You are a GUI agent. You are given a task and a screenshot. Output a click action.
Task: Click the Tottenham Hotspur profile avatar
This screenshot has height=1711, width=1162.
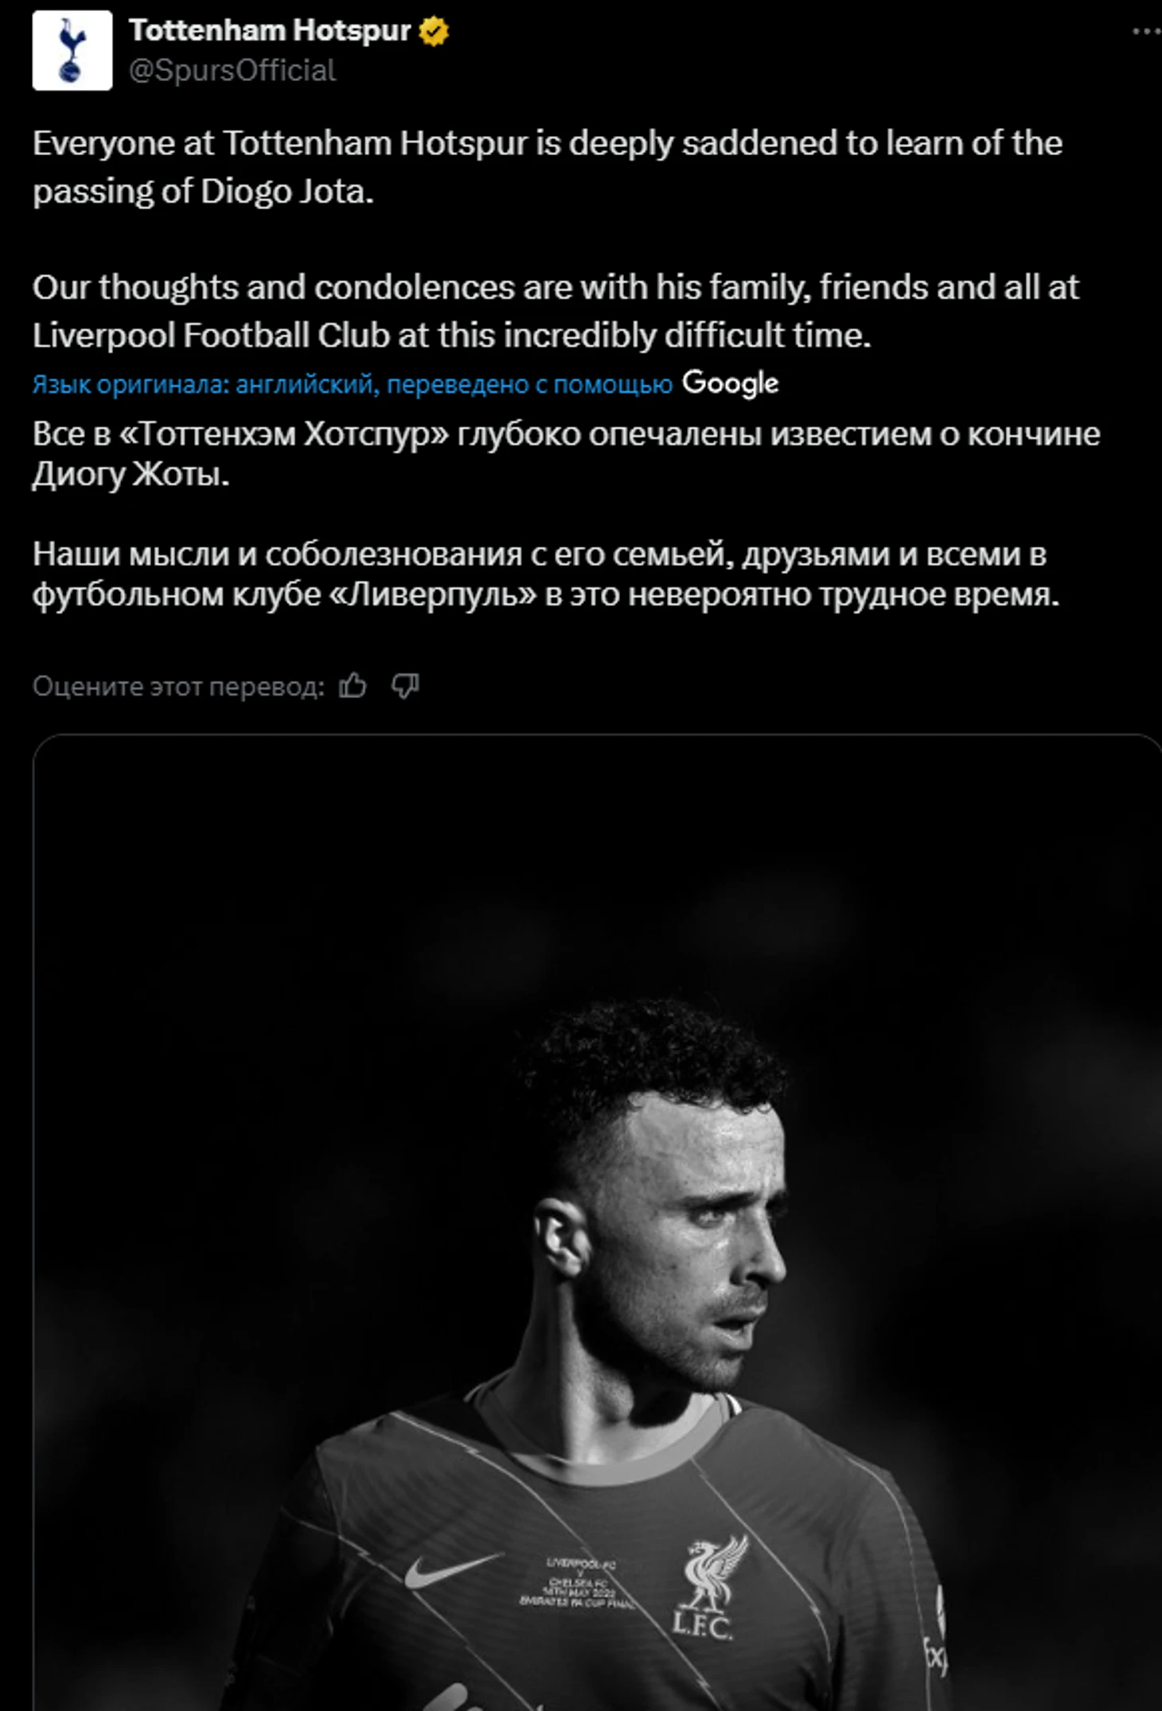click(72, 50)
